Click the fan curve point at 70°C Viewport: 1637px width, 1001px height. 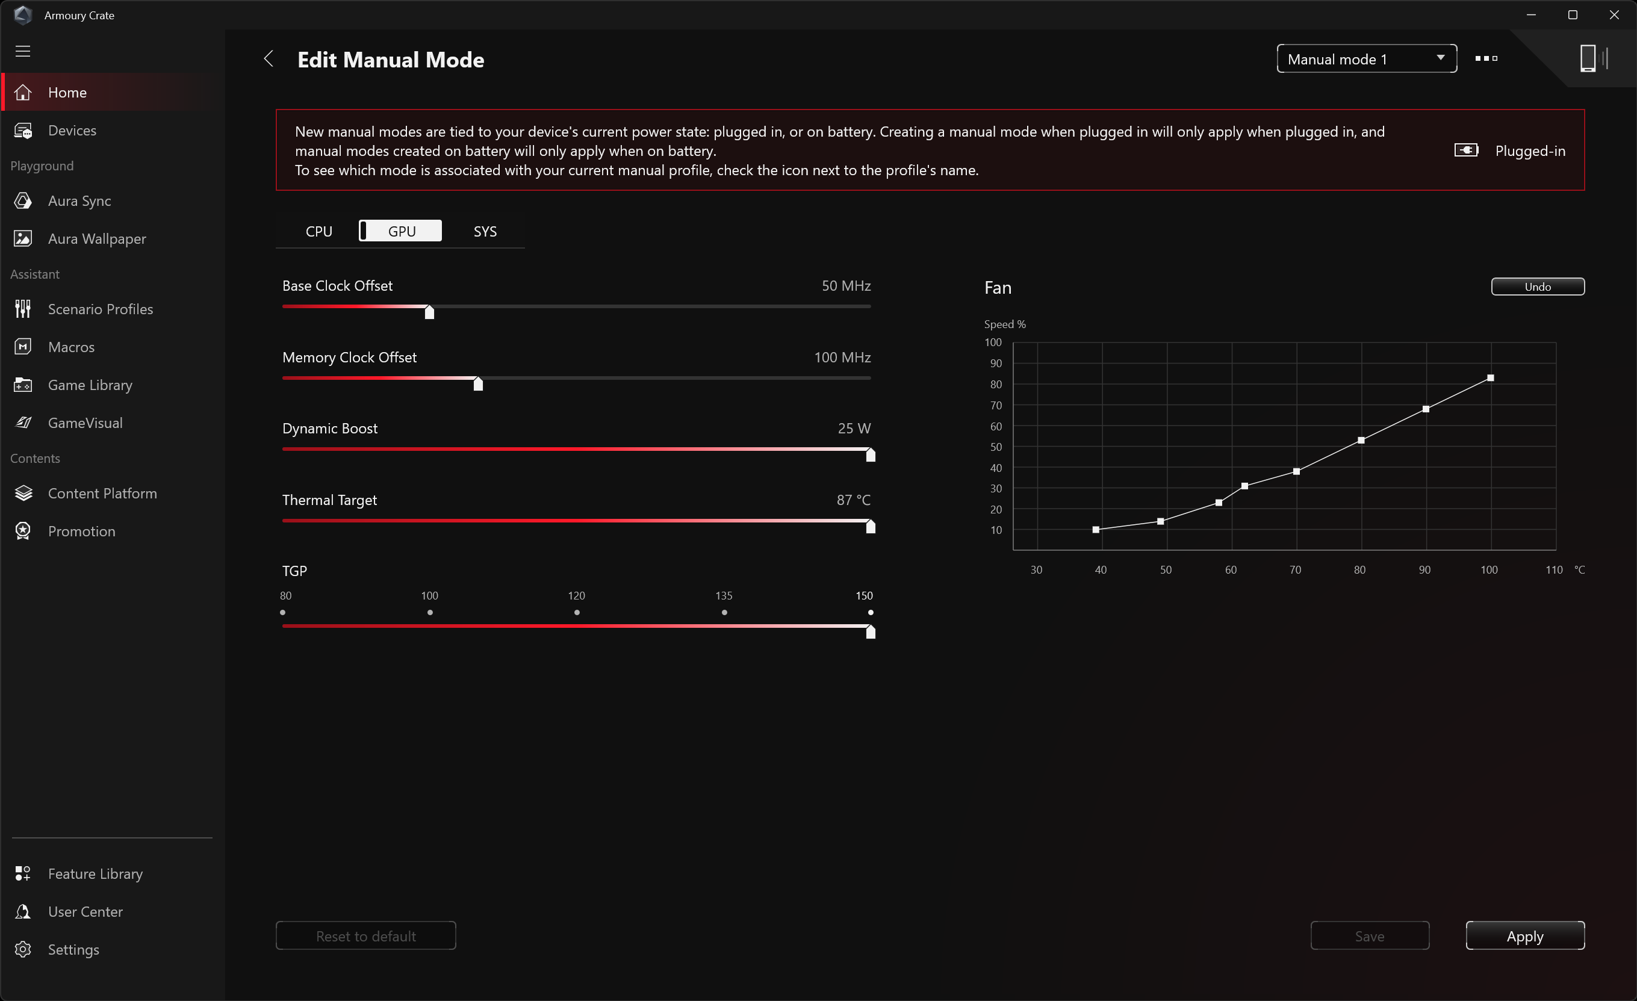pos(1296,471)
